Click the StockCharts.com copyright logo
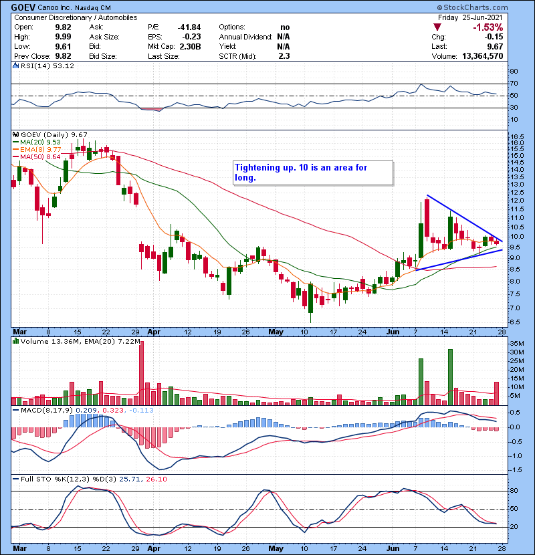This screenshot has height=555, width=535. pyautogui.click(x=472, y=7)
